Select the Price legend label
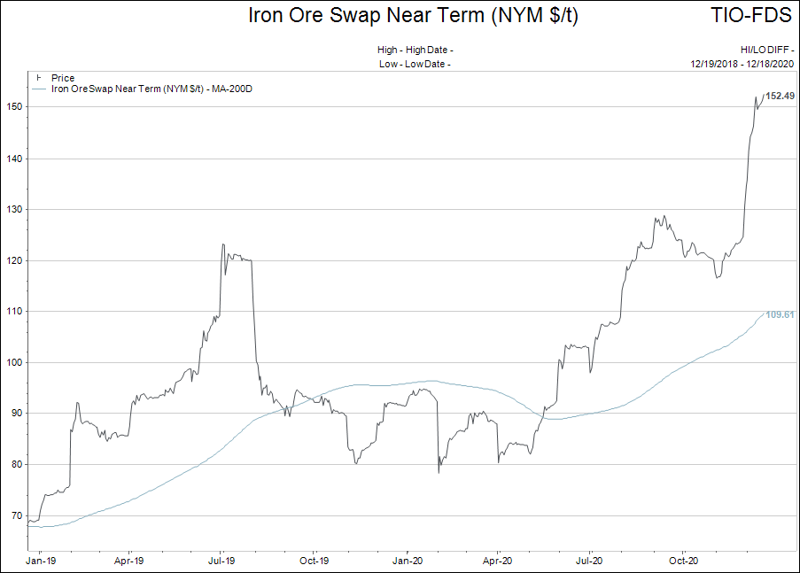Screen dimensions: 800x573 63,78
